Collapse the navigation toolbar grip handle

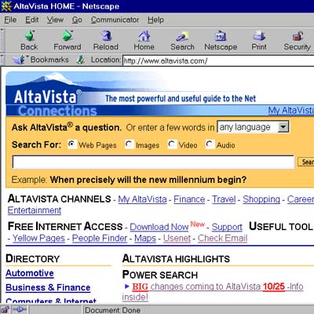point(2,40)
